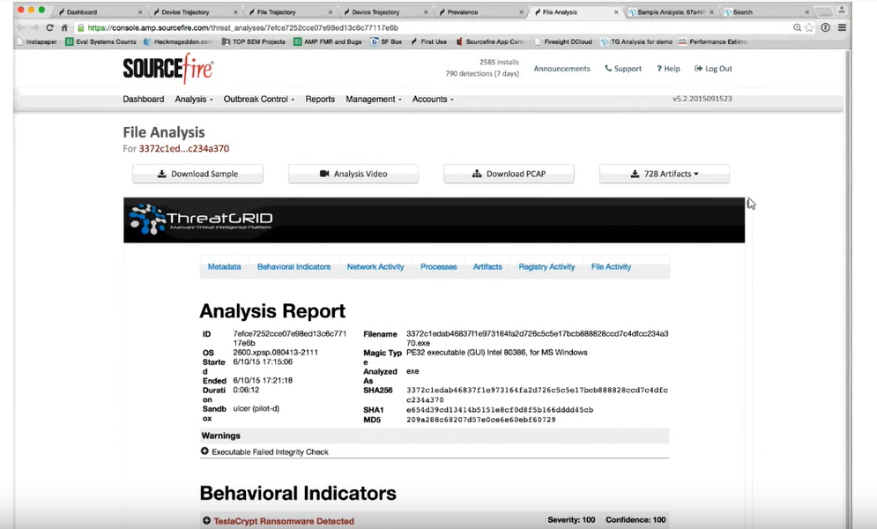The width and height of the screenshot is (877, 529).
Task: Open the Firesight DCloud bookmark
Action: (562, 42)
